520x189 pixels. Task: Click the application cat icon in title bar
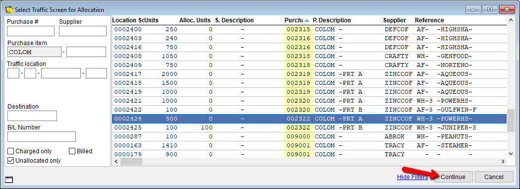[9, 9]
